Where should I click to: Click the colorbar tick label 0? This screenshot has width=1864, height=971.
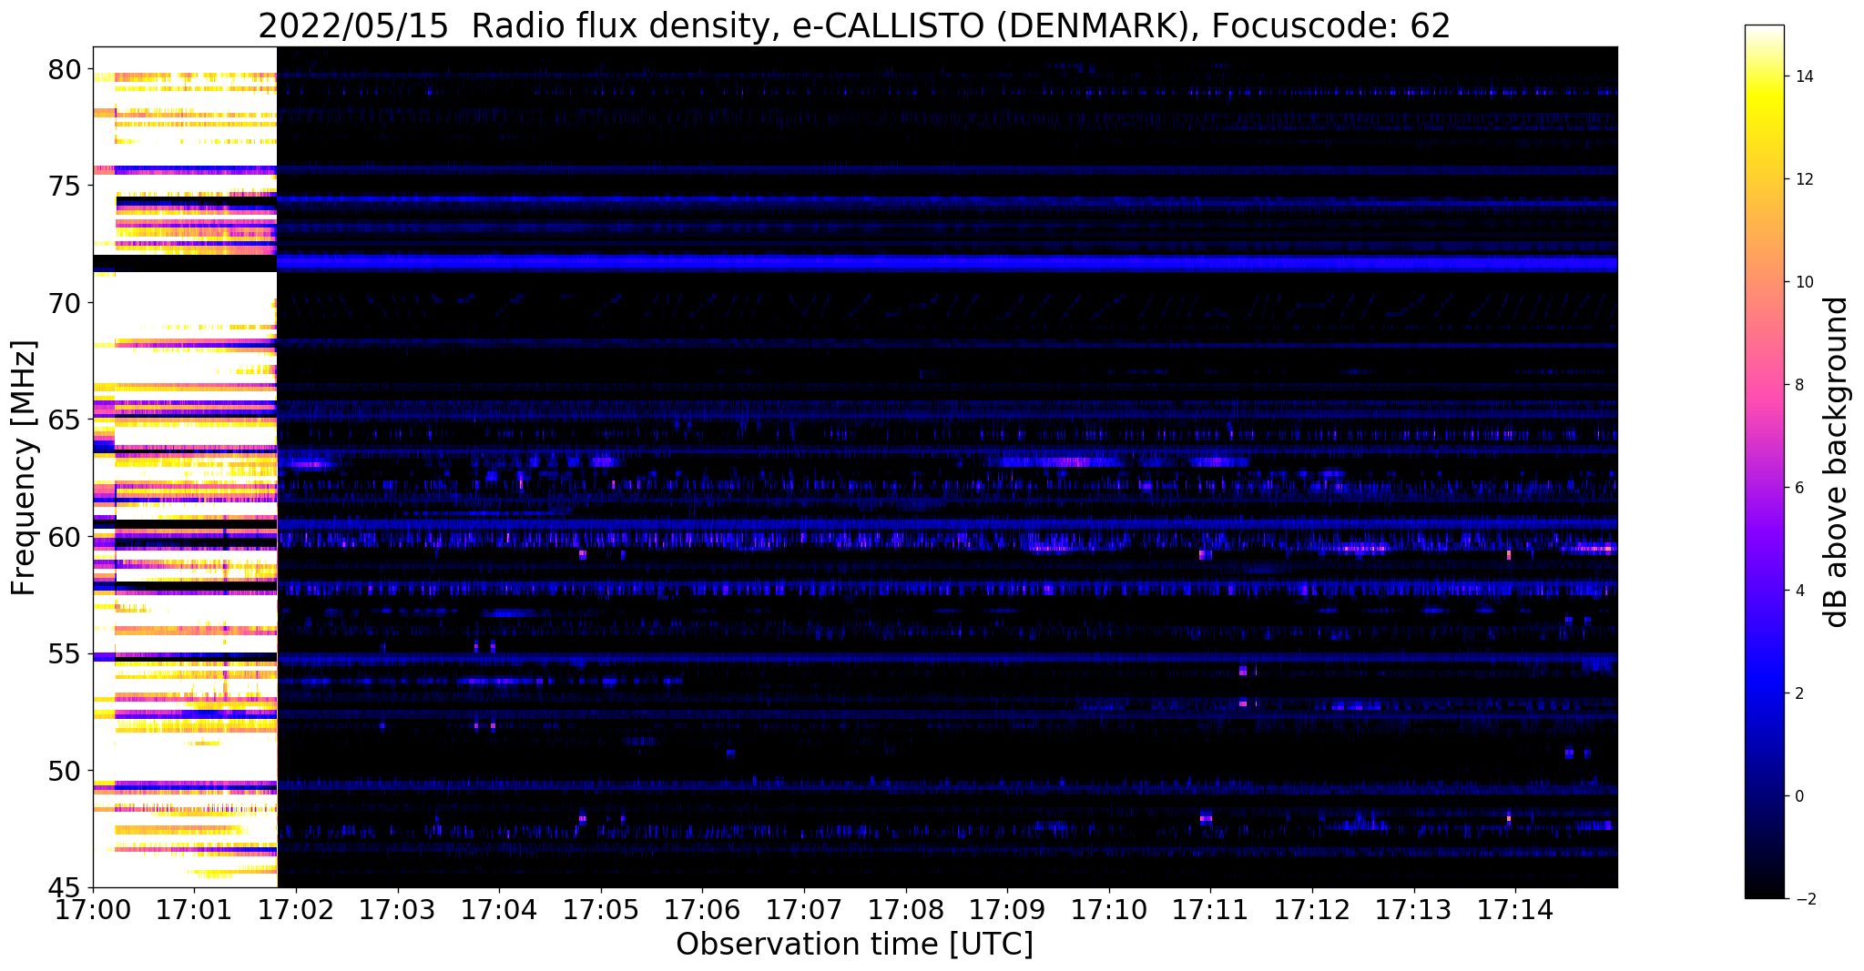[1799, 796]
